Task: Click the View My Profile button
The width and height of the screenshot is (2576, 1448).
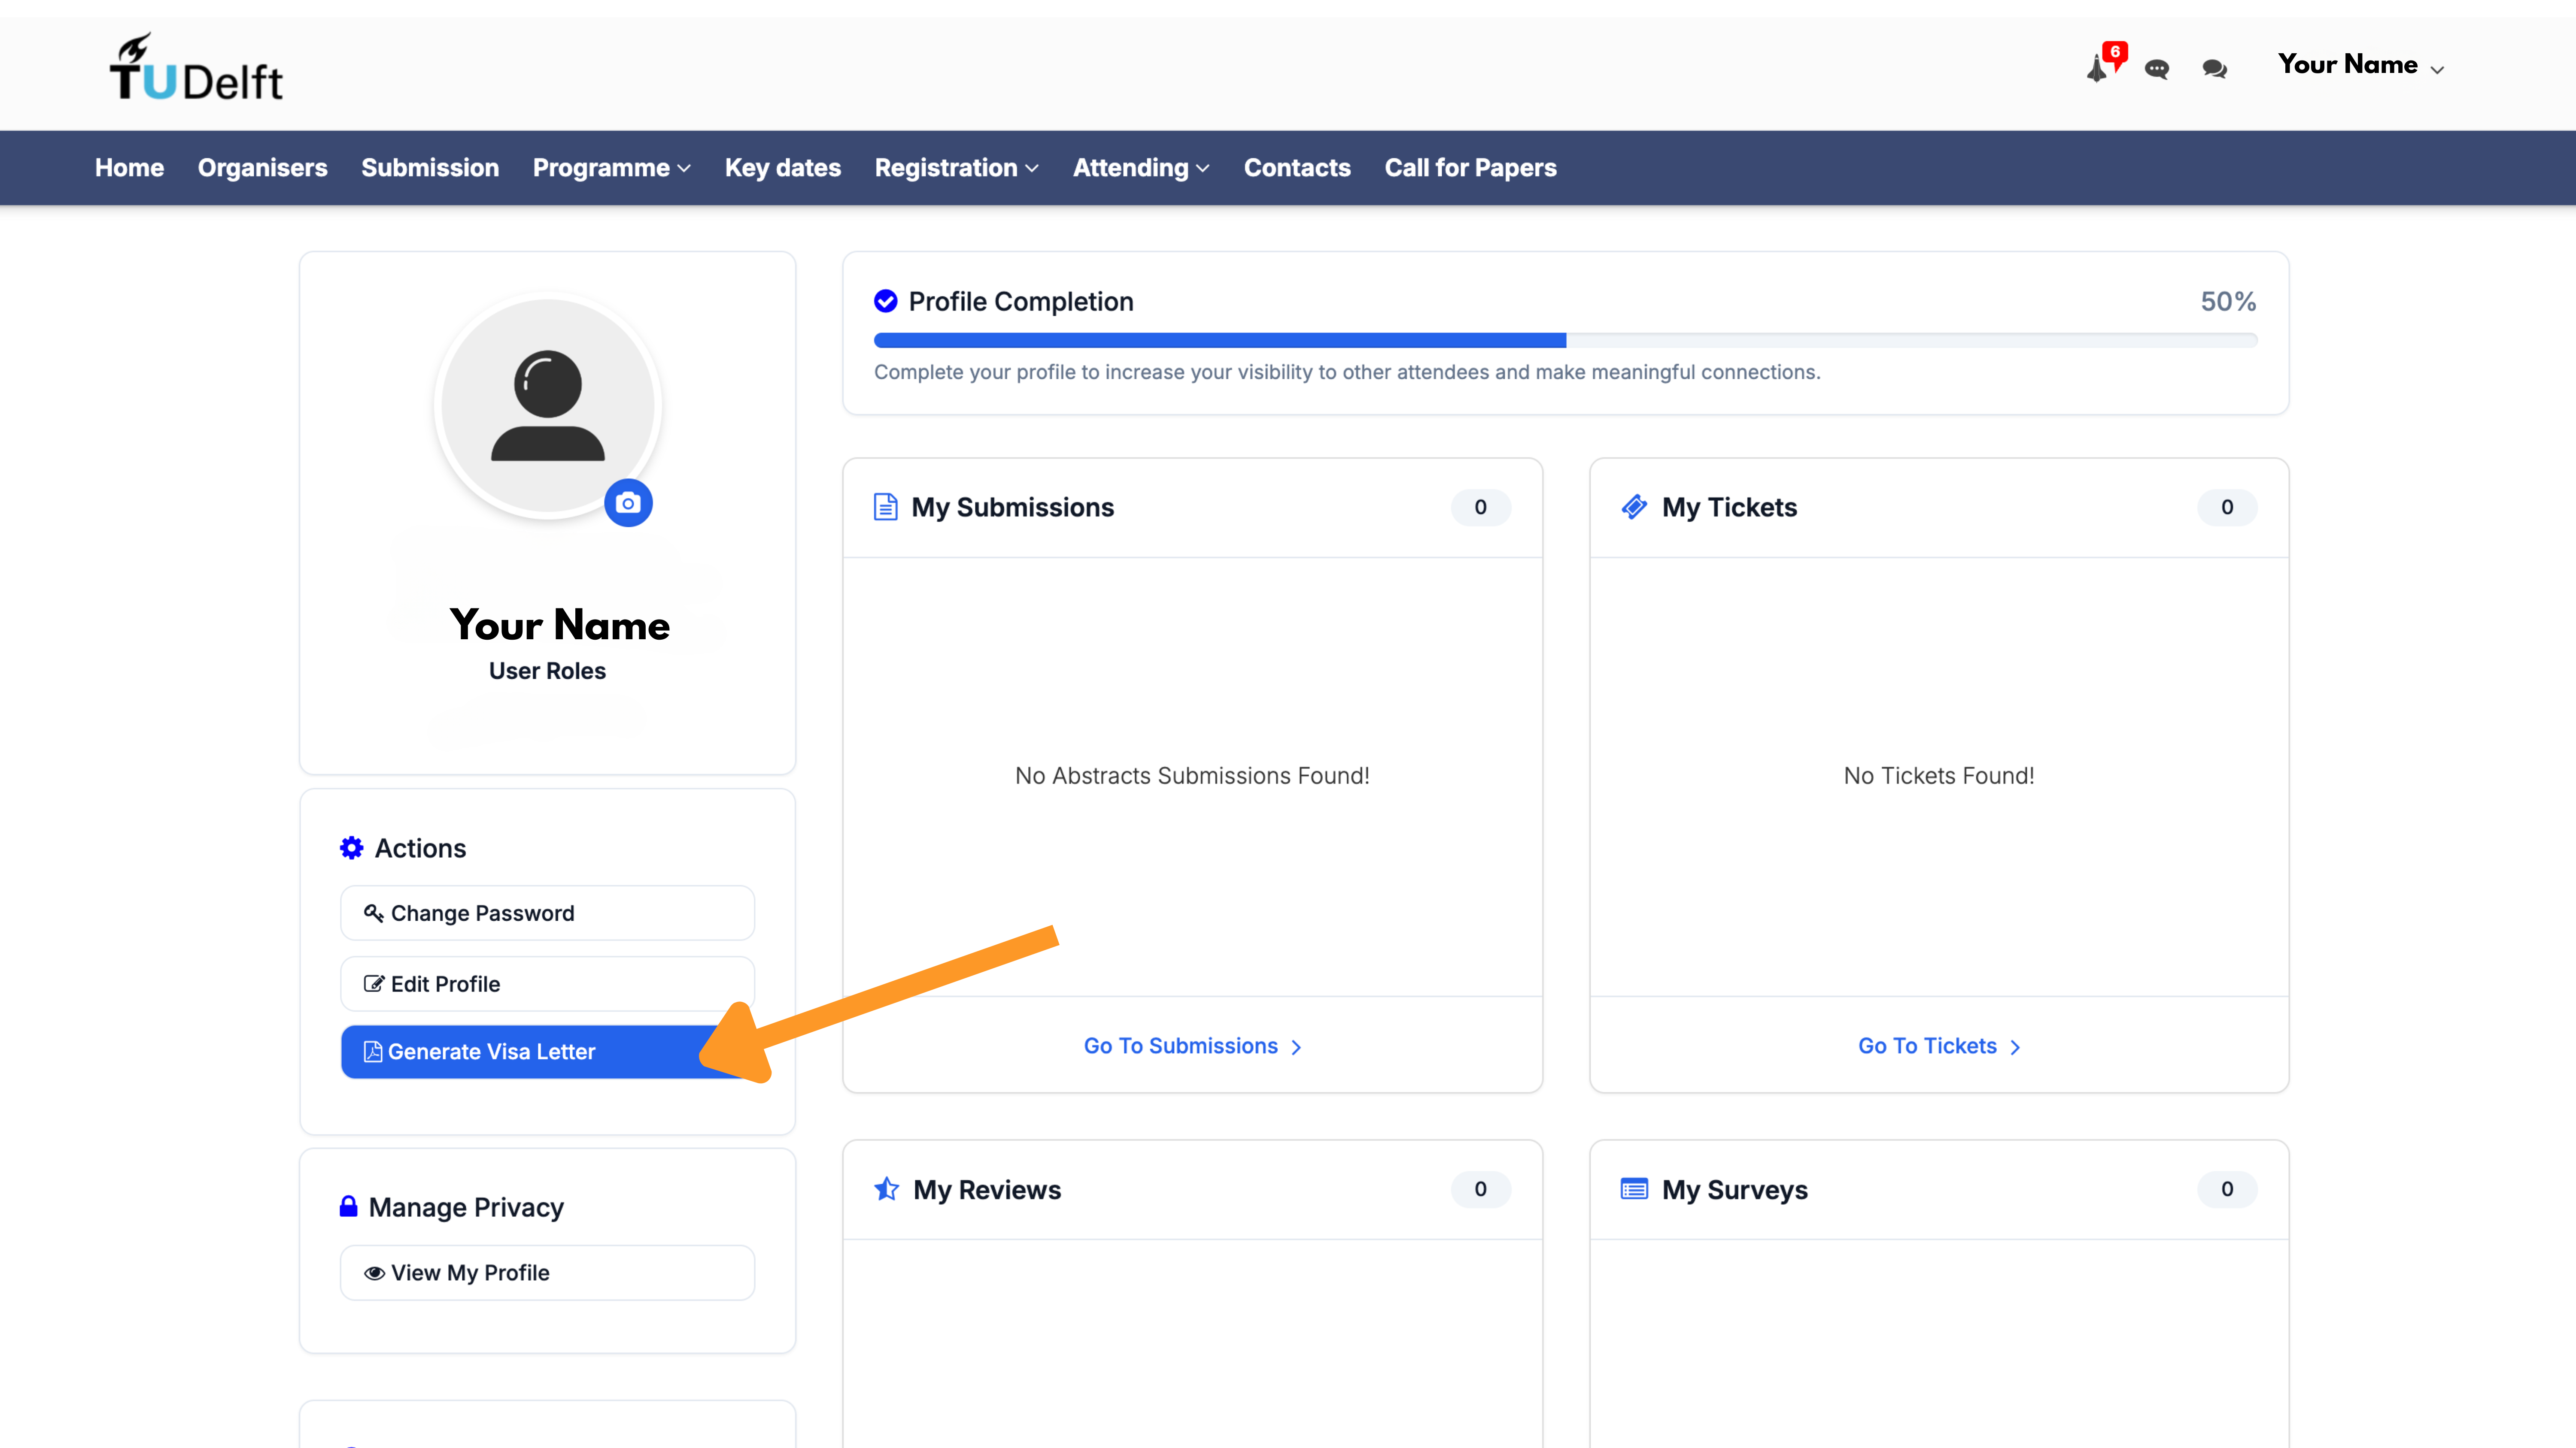Action: pos(547,1272)
